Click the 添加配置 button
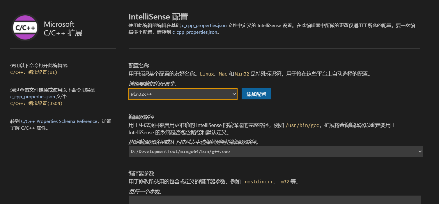Screen dimensions: 439x204 click(256, 94)
